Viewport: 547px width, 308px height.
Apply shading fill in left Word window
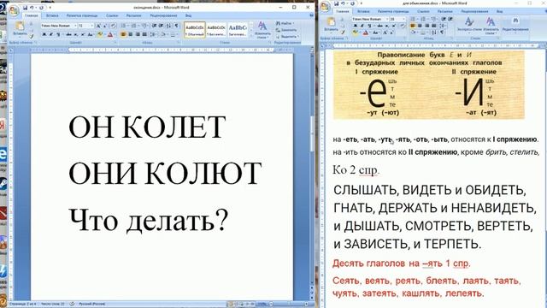point(163,34)
